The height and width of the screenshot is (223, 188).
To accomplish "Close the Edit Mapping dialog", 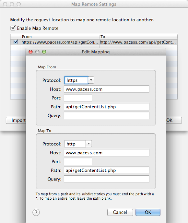I will pyautogui.click(x=30, y=52).
